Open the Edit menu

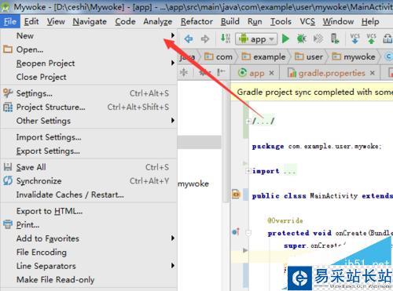pyautogui.click(x=31, y=21)
